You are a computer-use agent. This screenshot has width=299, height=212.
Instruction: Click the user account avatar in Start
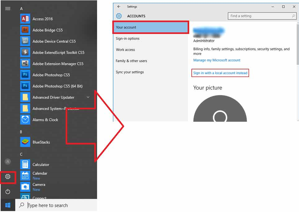click(x=8, y=162)
